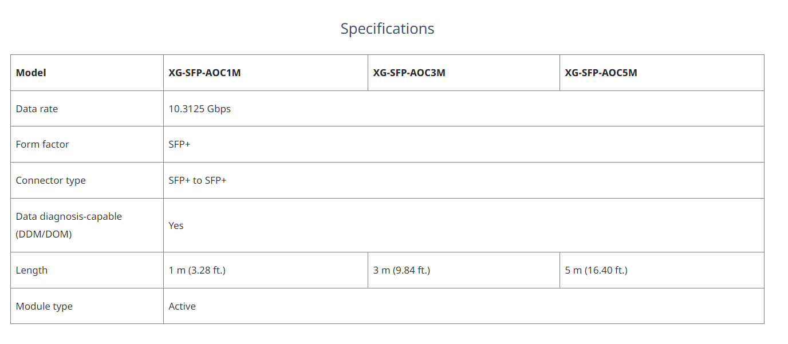The image size is (788, 344).
Task: Click the 5 m (16.40 ft.) cell
Action: (662, 270)
